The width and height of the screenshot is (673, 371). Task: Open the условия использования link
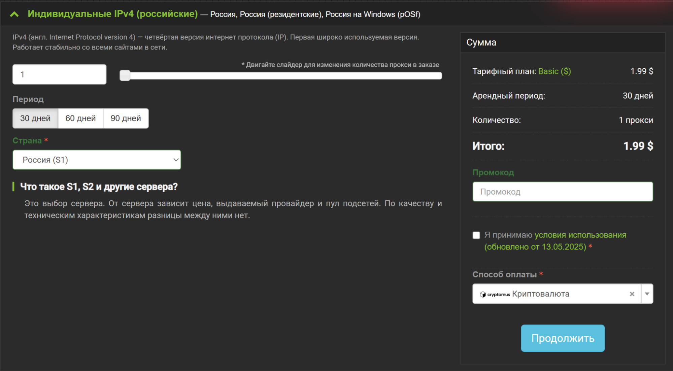pos(580,235)
